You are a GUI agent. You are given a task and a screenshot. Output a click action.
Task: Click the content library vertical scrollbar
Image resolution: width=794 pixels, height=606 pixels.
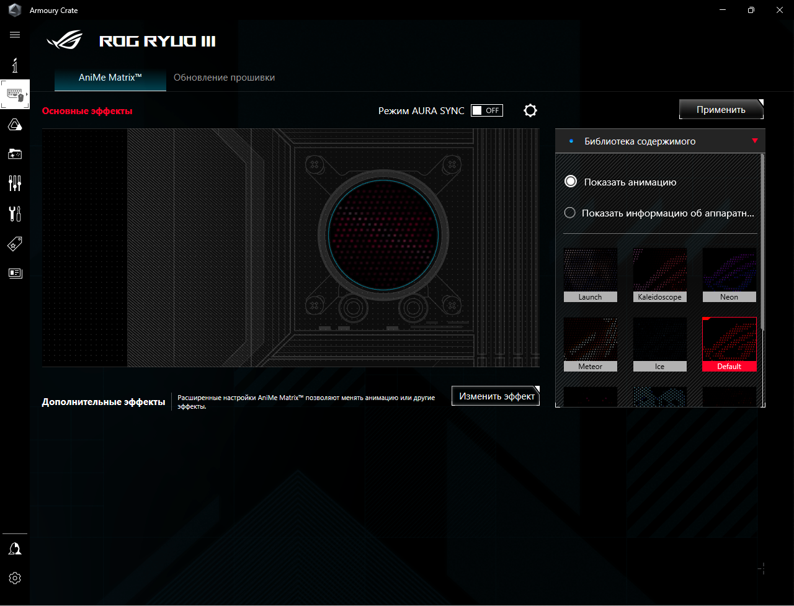click(x=763, y=242)
